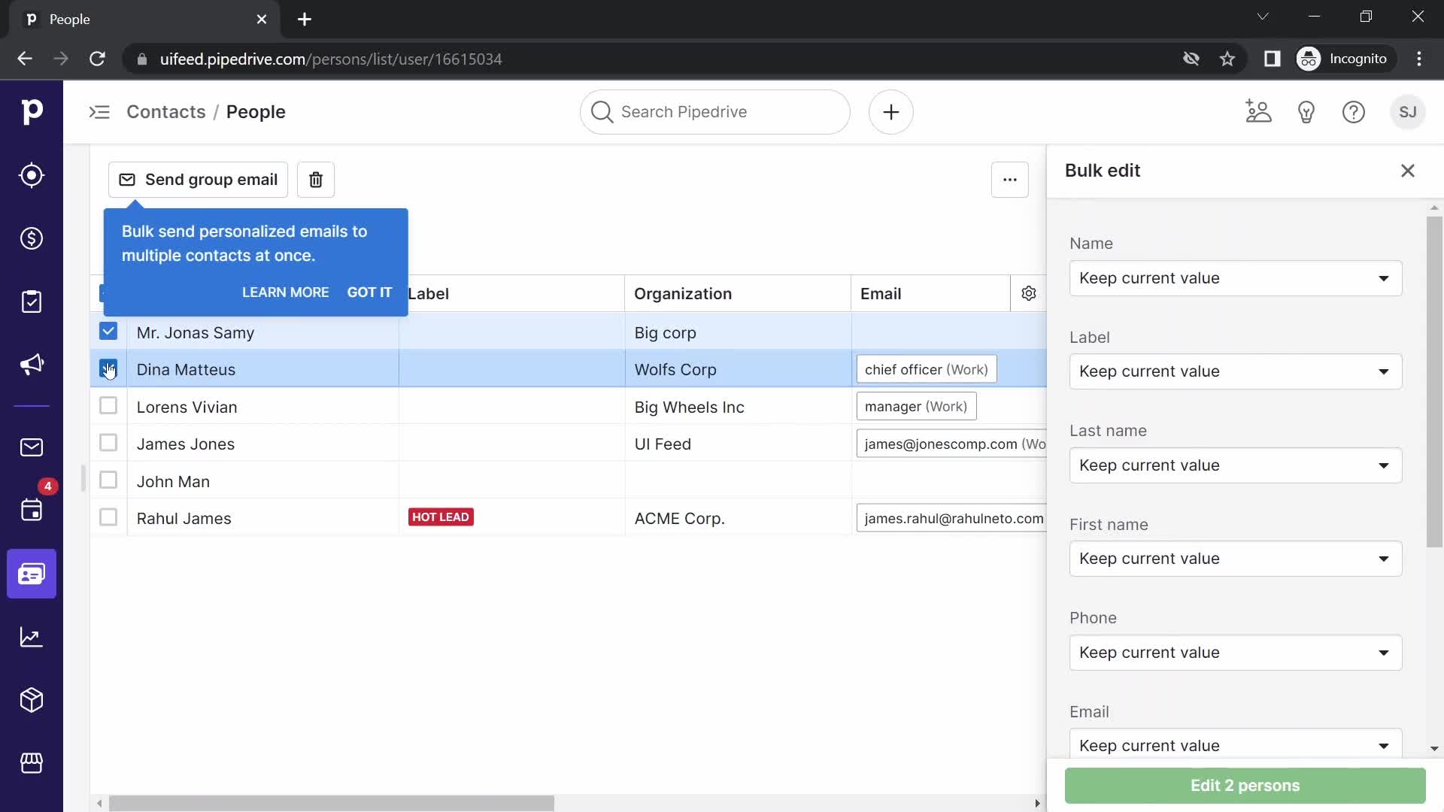Click the Deals pipeline icon in sidebar
This screenshot has width=1444, height=812.
point(31,238)
